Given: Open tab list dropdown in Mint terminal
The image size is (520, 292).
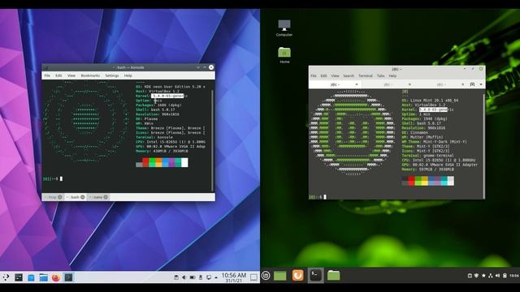Looking at the screenshot, I should (481, 84).
